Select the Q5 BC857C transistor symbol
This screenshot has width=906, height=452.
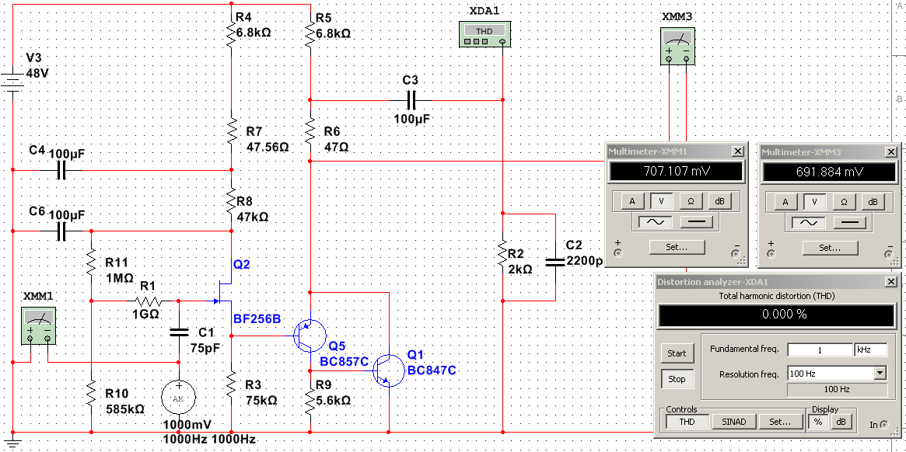coord(309,336)
